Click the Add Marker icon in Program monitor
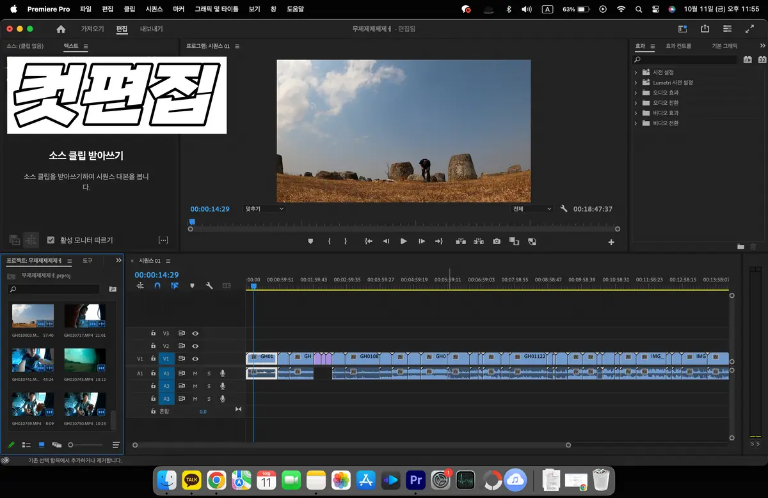 [x=311, y=242]
